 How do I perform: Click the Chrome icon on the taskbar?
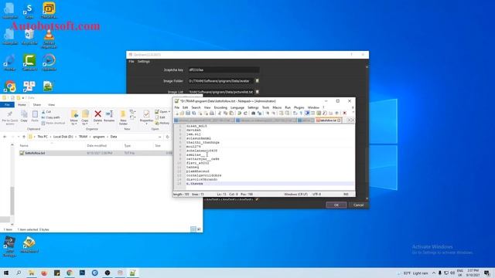[70, 273]
